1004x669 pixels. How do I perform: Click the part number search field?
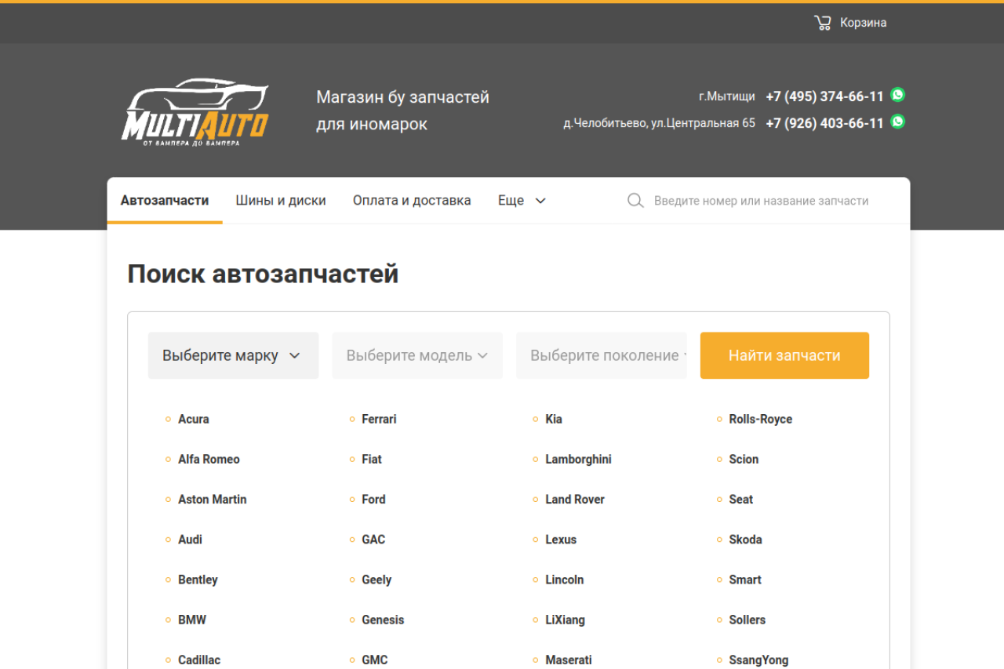click(x=761, y=201)
